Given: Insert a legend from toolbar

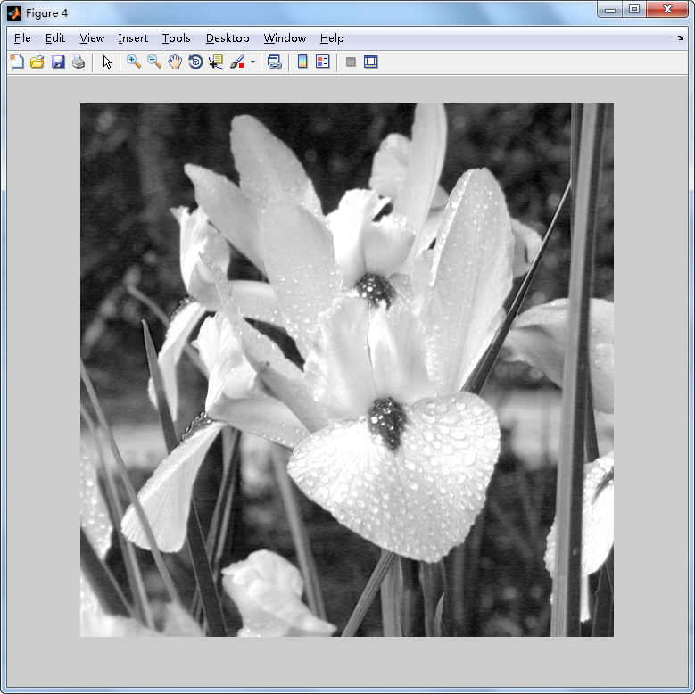Looking at the screenshot, I should pyautogui.click(x=323, y=62).
